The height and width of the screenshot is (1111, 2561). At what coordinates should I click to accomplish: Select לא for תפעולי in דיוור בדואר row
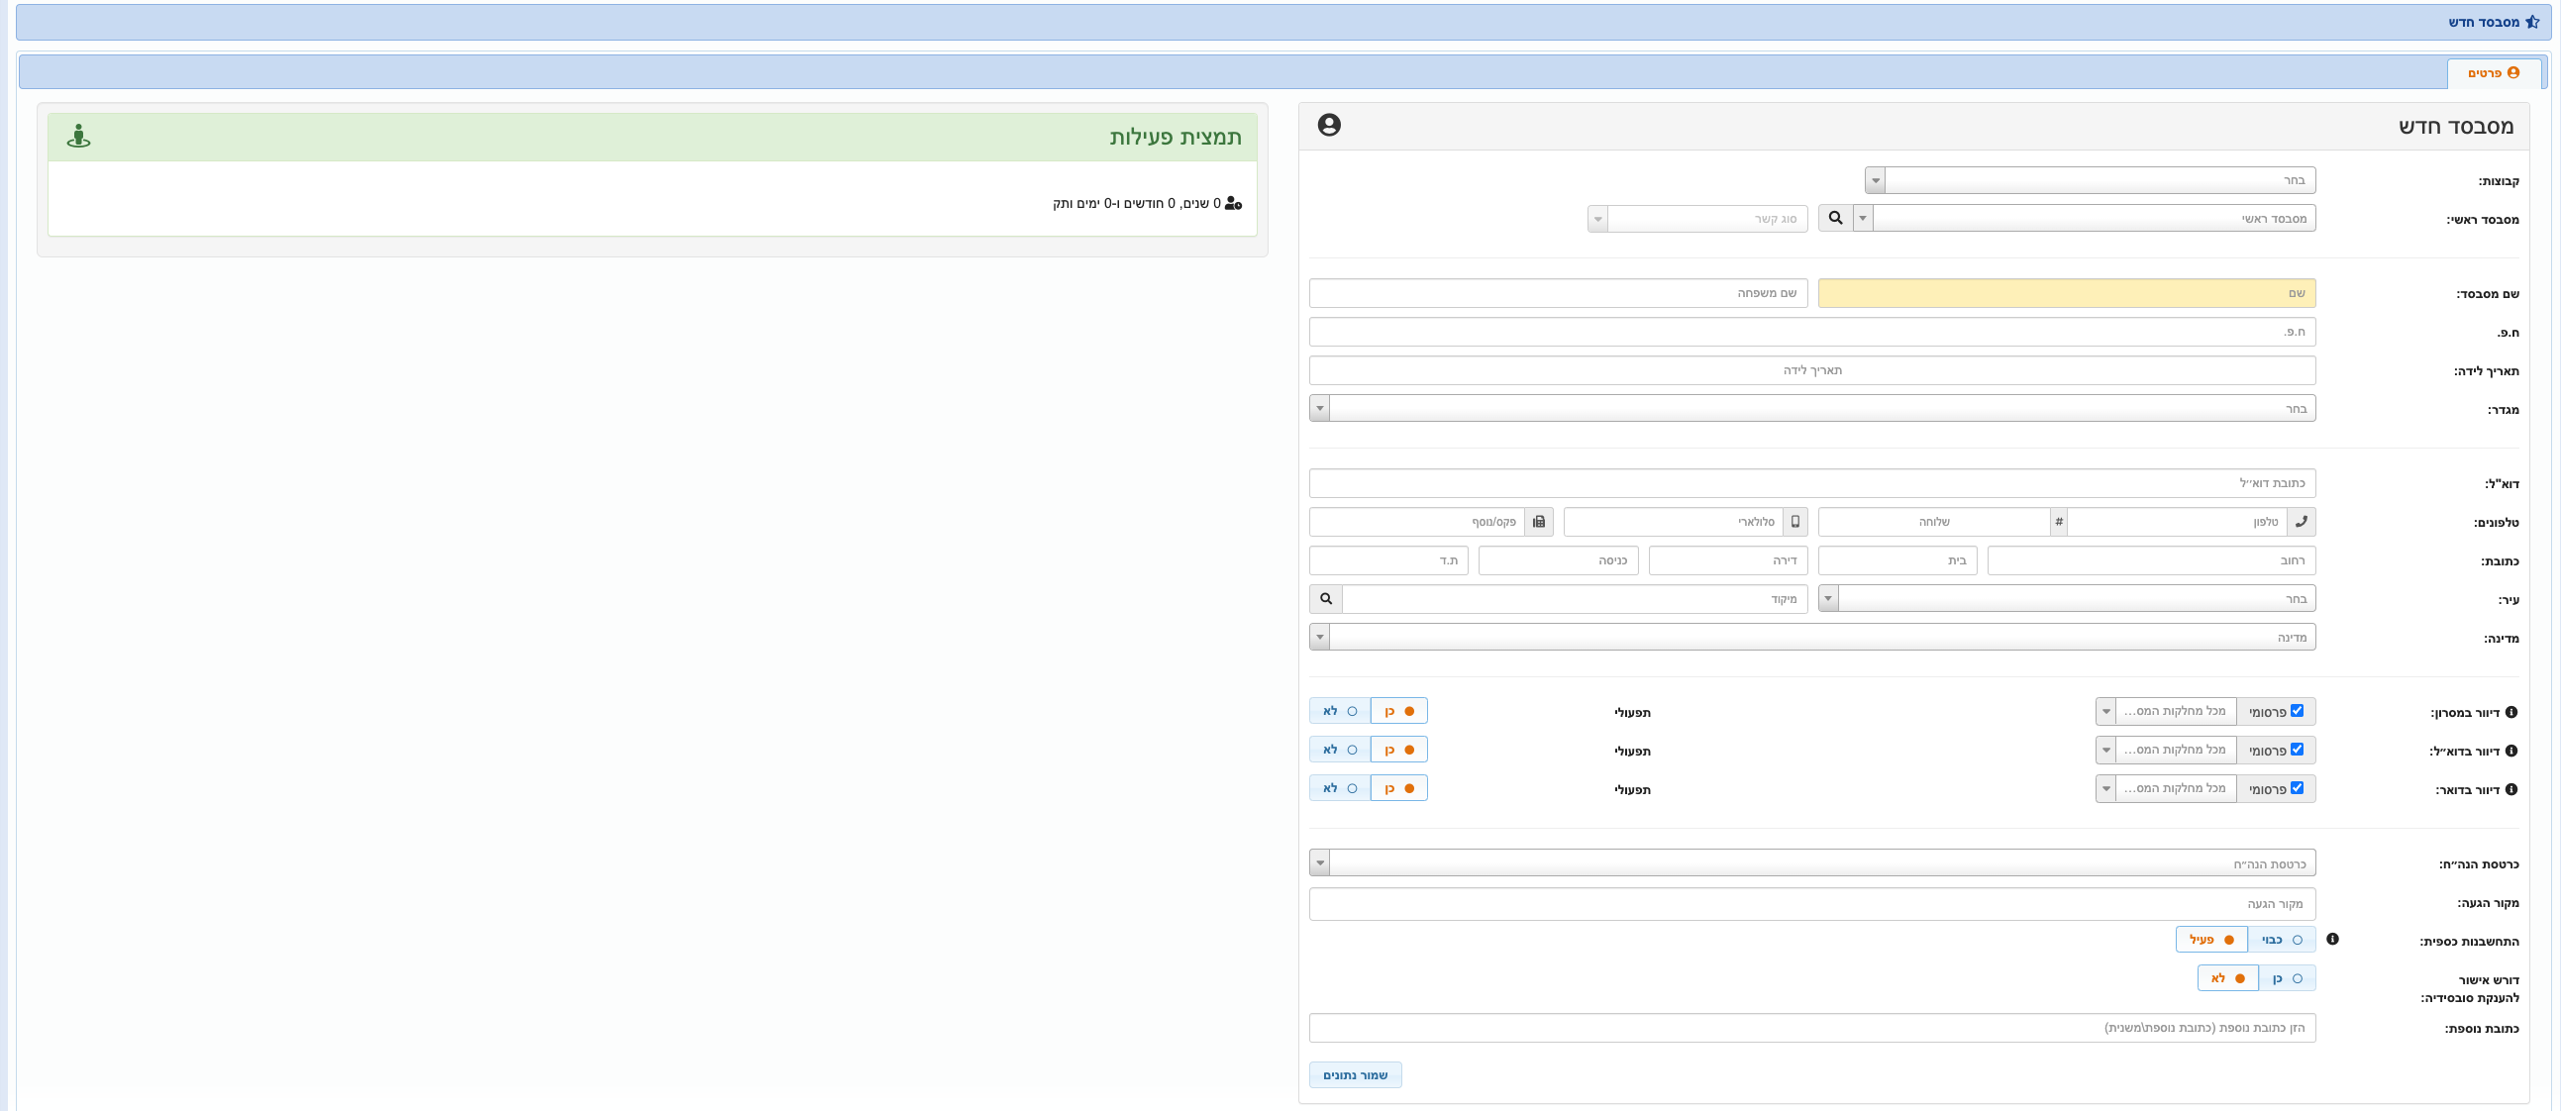tap(1340, 788)
